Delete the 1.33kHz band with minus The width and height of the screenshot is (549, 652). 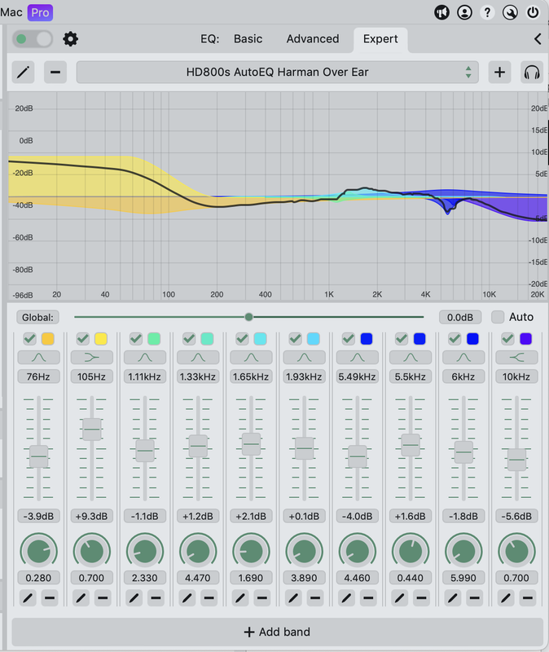[209, 598]
